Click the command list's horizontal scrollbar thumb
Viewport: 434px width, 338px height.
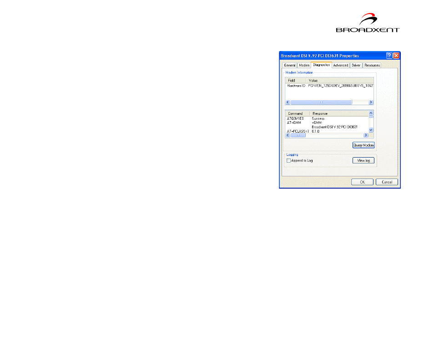(x=298, y=135)
